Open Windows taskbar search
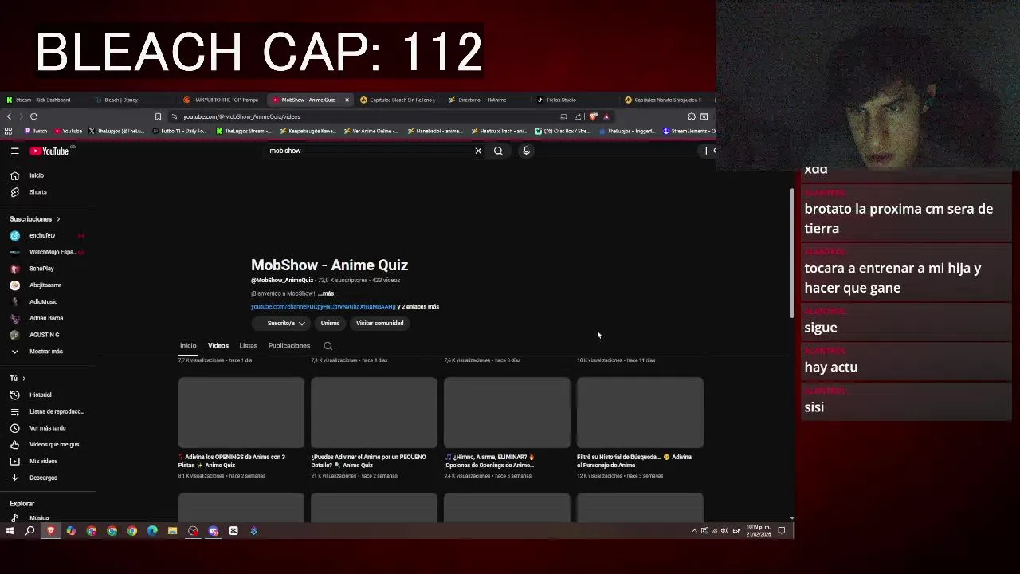 (30, 531)
